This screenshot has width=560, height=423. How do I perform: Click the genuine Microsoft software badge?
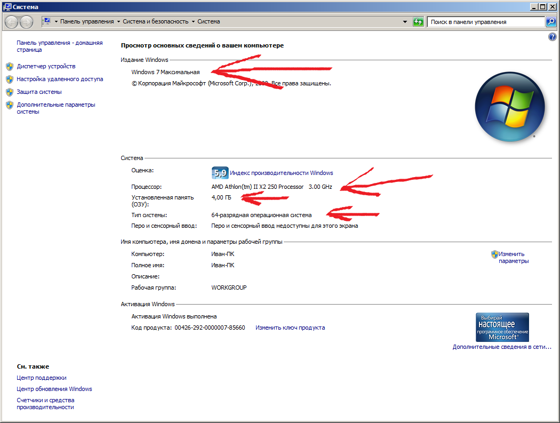502,328
